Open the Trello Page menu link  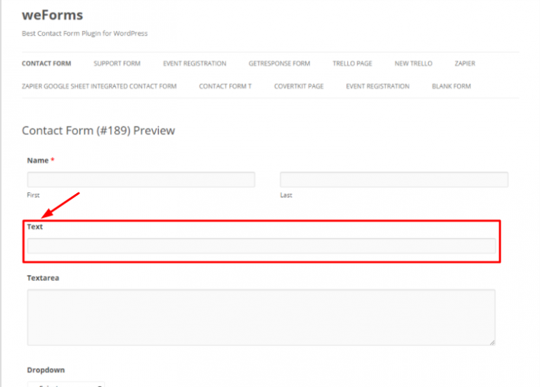pos(352,64)
